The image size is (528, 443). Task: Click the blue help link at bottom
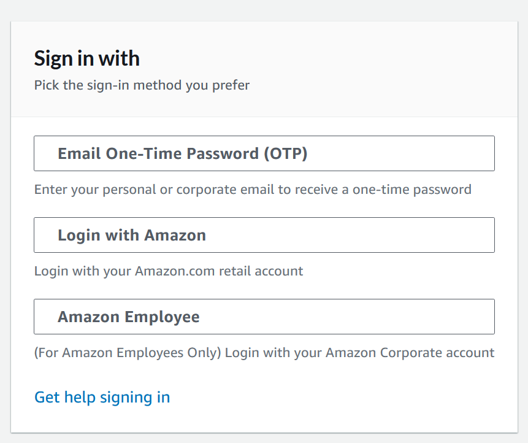(x=102, y=397)
